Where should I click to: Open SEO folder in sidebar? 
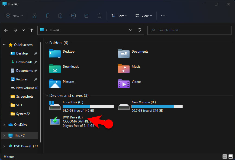(x=16, y=105)
